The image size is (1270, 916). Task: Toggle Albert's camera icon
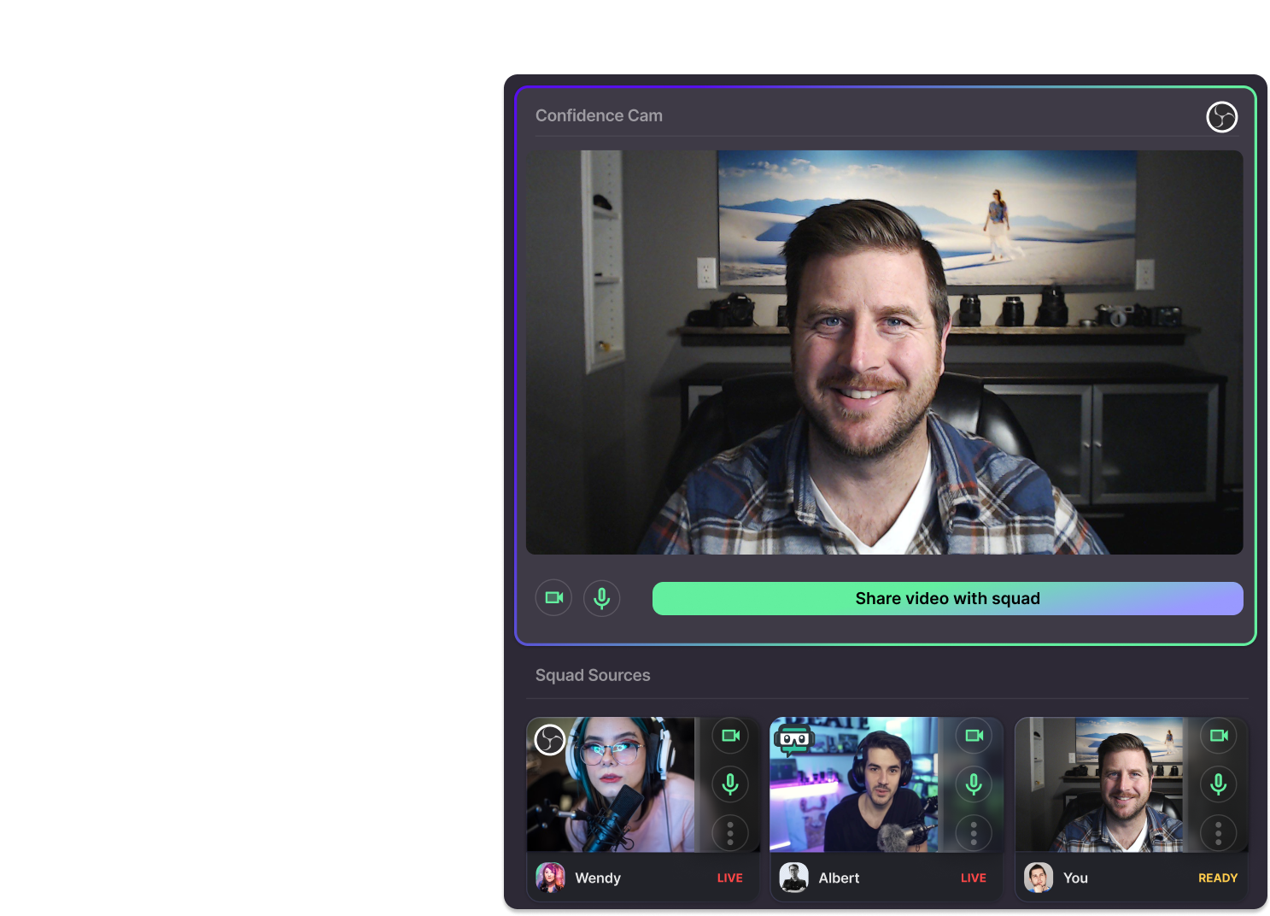pos(974,736)
